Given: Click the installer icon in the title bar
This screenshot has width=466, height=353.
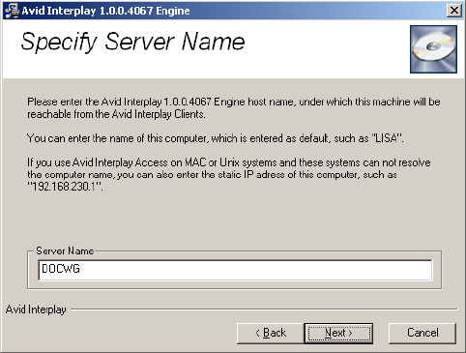Looking at the screenshot, I should click(x=12, y=11).
